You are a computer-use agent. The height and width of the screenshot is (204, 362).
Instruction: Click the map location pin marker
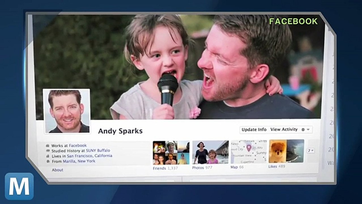click(x=249, y=148)
